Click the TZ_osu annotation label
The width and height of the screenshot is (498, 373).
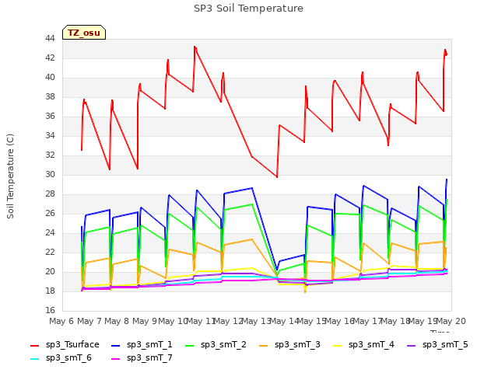(x=84, y=33)
